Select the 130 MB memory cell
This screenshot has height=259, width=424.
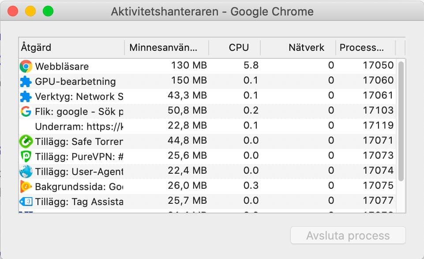189,65
